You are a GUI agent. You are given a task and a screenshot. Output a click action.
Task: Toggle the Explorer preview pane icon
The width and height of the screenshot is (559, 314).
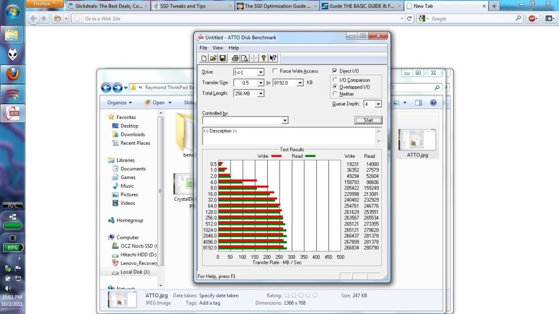tap(419, 103)
